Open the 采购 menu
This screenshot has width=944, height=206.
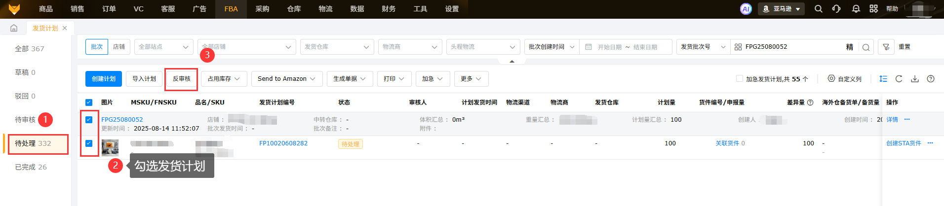coord(263,9)
